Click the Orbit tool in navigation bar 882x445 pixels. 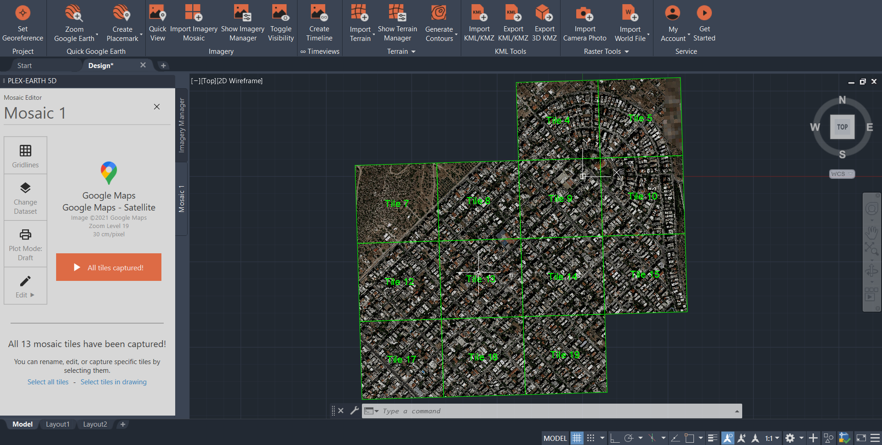tap(871, 270)
